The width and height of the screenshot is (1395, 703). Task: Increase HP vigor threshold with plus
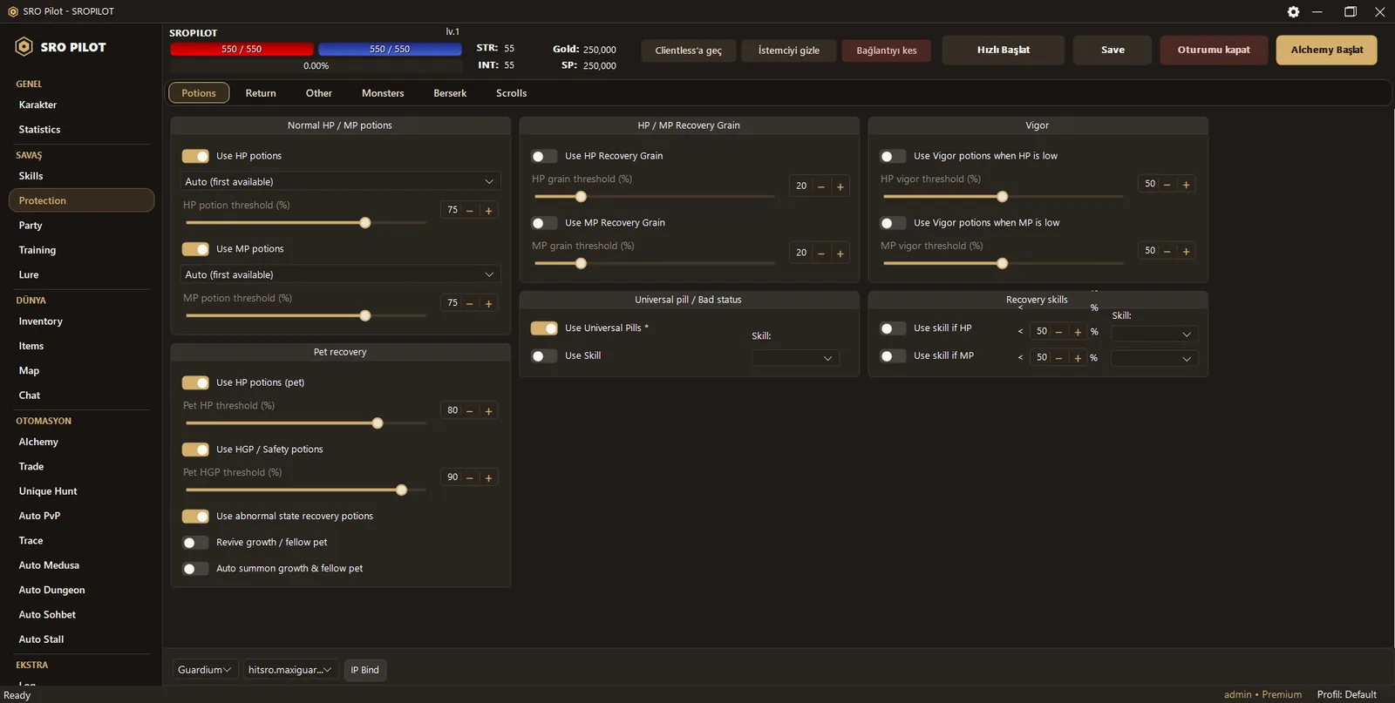point(1186,185)
